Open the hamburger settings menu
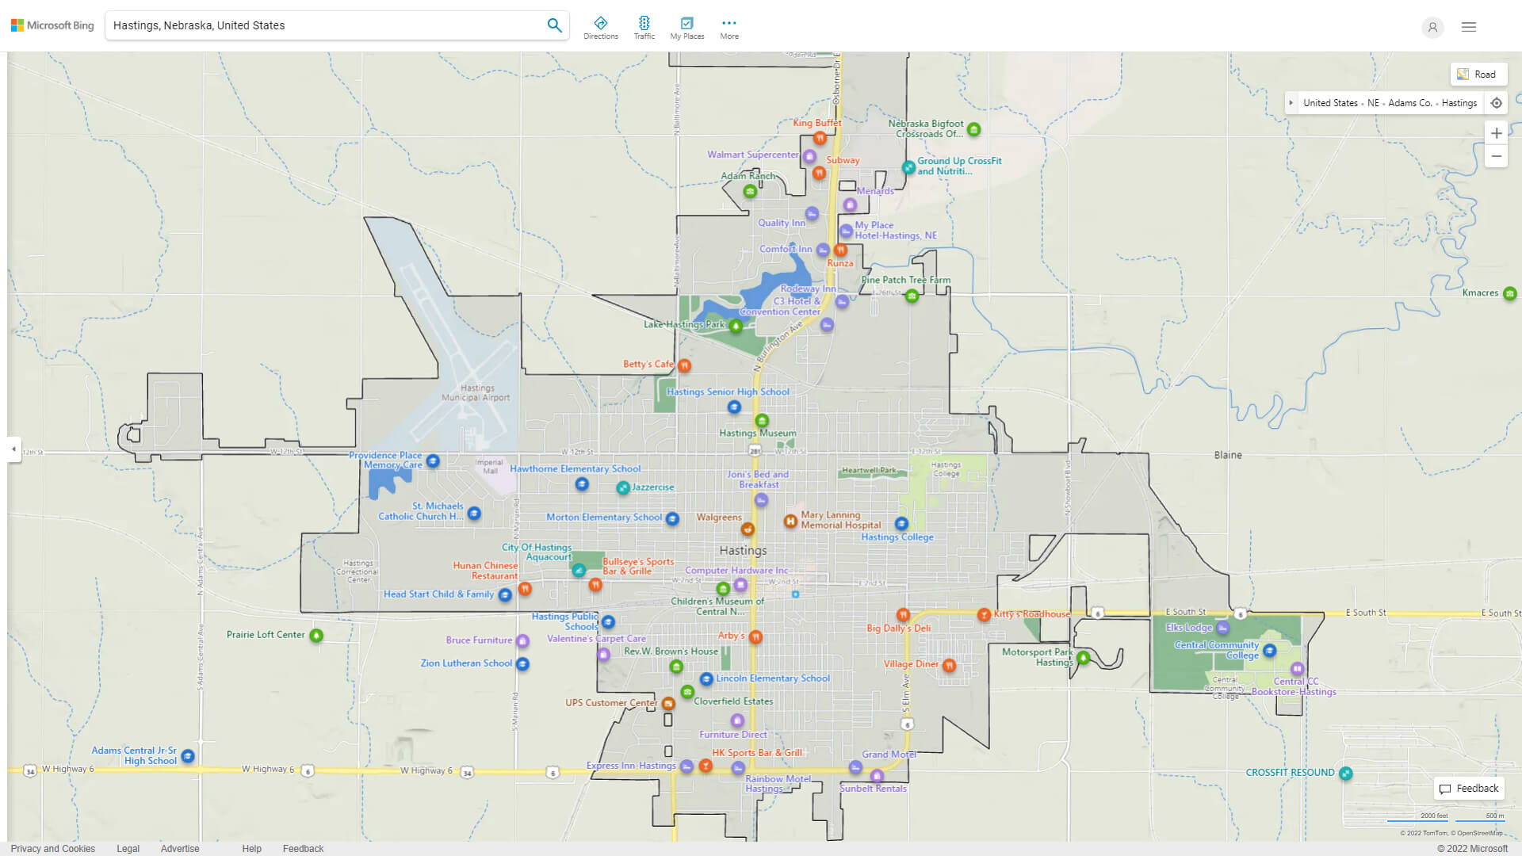This screenshot has height=856, width=1522. point(1468,27)
